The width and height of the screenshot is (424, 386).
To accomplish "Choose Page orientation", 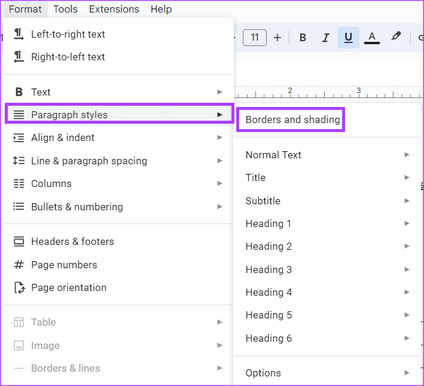I will [x=118, y=287].
